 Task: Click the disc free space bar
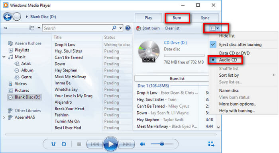point(184,56)
